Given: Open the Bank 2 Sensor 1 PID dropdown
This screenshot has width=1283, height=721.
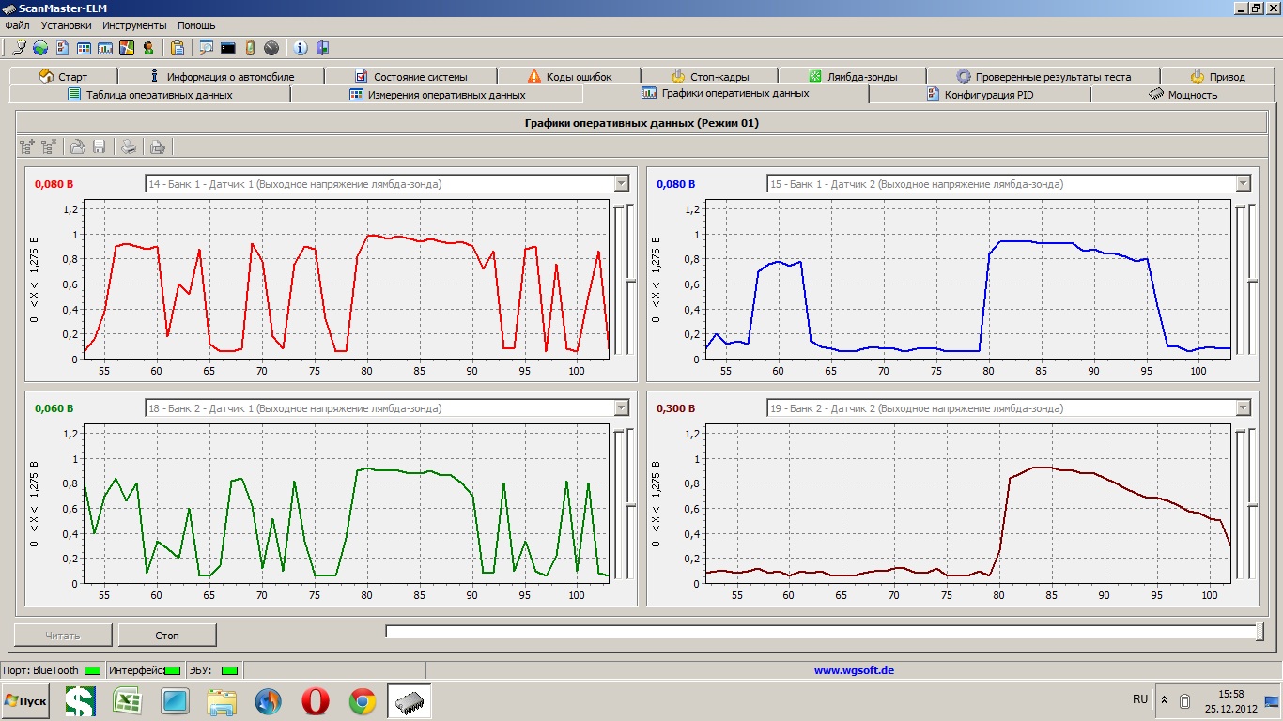Looking at the screenshot, I should pyautogui.click(x=621, y=408).
